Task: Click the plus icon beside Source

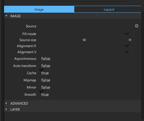Action: pos(137,26)
